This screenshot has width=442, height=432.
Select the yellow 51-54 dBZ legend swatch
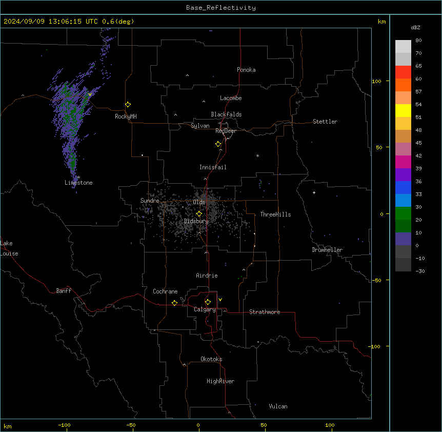(403, 110)
